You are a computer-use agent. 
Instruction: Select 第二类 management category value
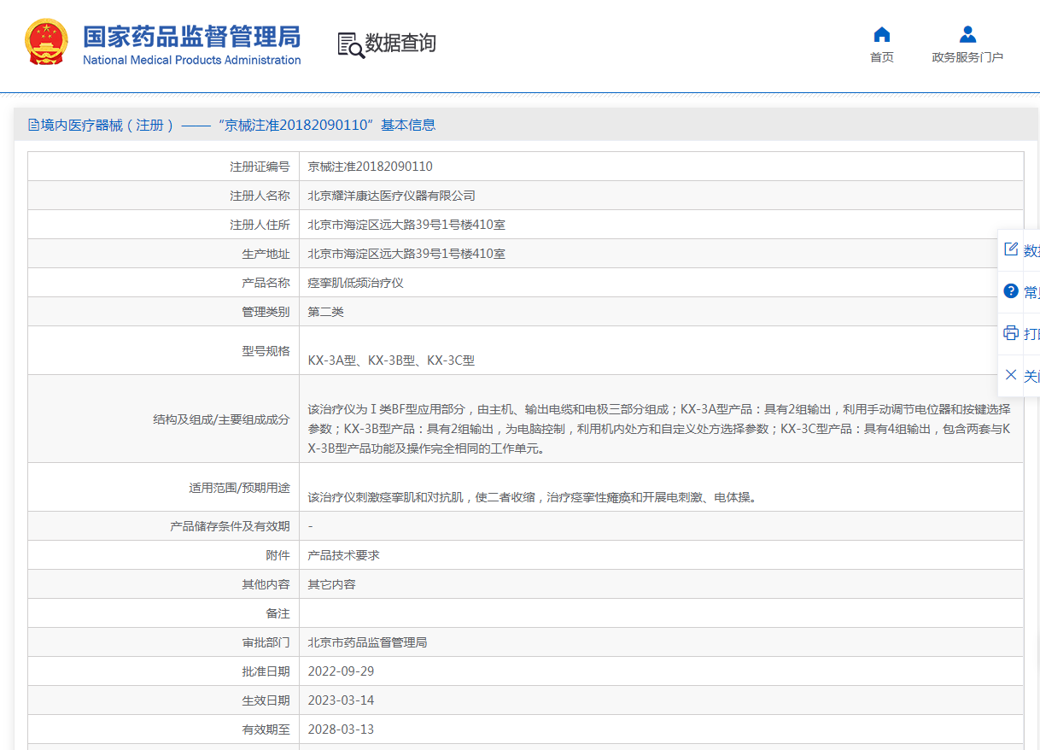click(326, 312)
